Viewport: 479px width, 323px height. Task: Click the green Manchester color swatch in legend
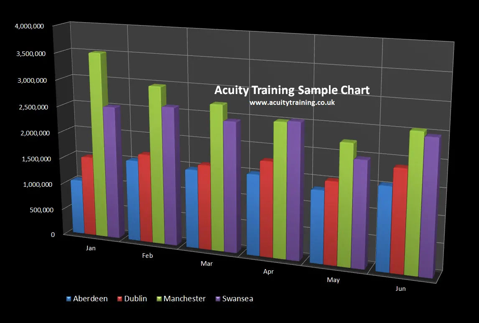tap(159, 298)
